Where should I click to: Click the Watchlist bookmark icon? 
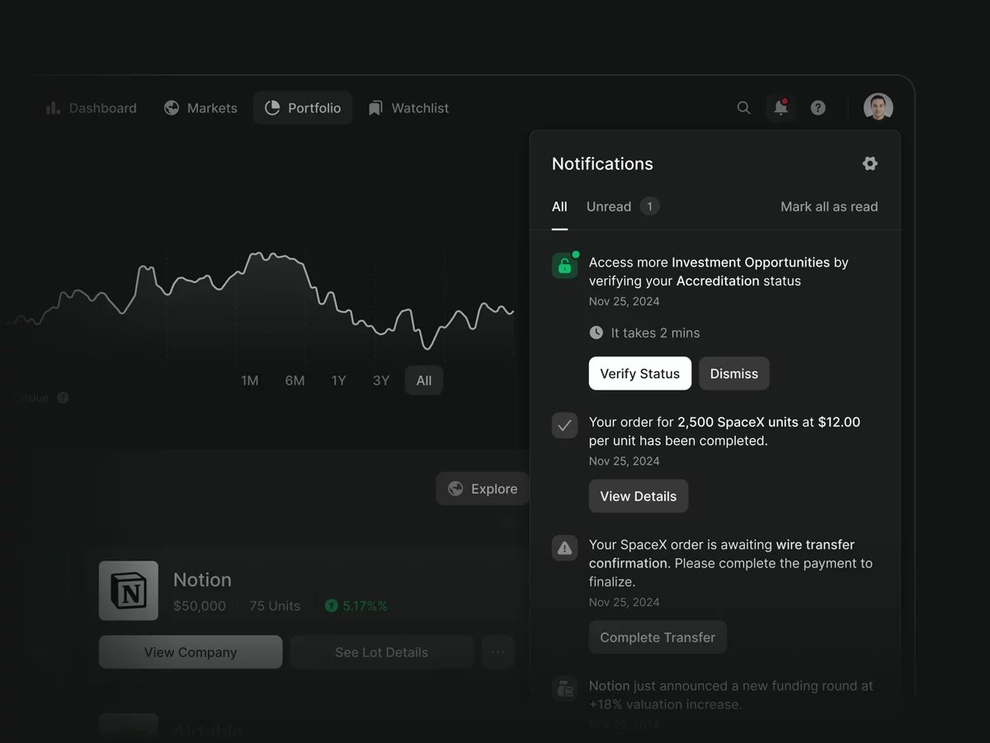pos(375,108)
